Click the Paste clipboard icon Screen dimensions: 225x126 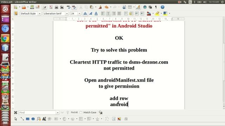coord(91,7)
